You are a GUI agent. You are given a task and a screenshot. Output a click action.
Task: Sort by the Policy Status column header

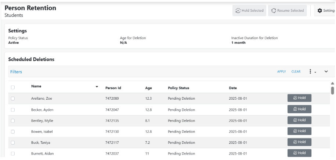(178, 88)
